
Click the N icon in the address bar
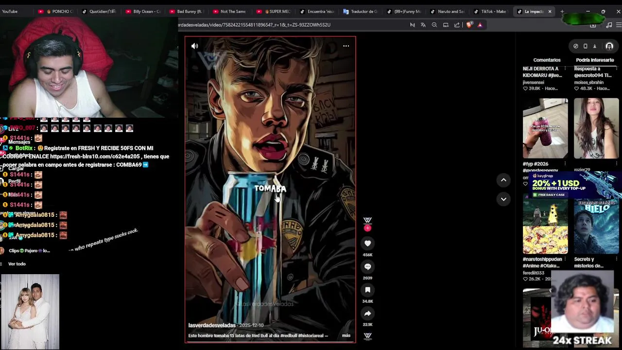413,25
